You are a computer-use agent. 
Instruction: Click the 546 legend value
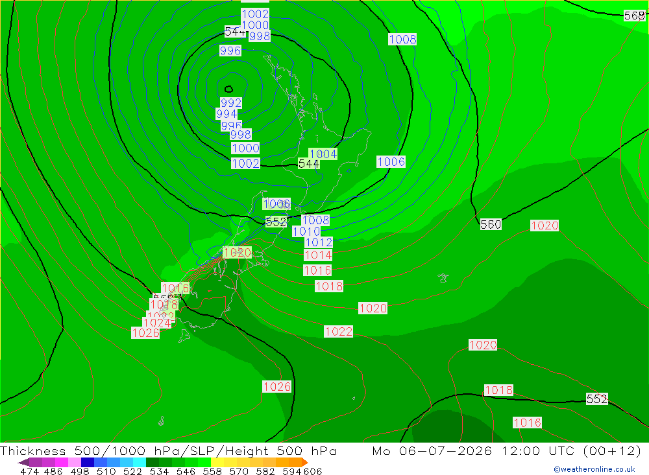[186, 472]
